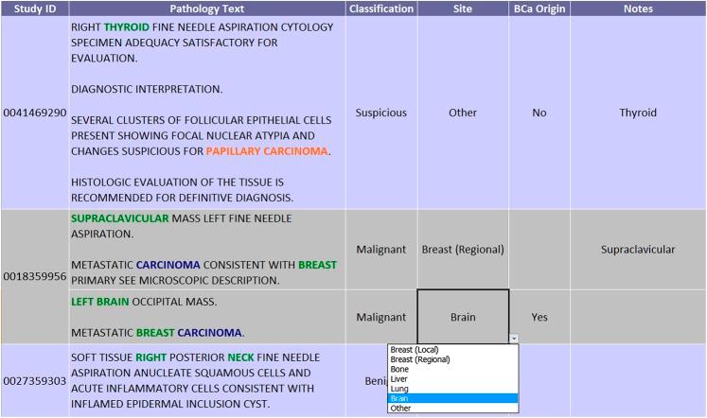Screen dimensions: 707x418
Task: Click the DIAGNOSTIC INTERPRETATION line
Action: coord(147,89)
